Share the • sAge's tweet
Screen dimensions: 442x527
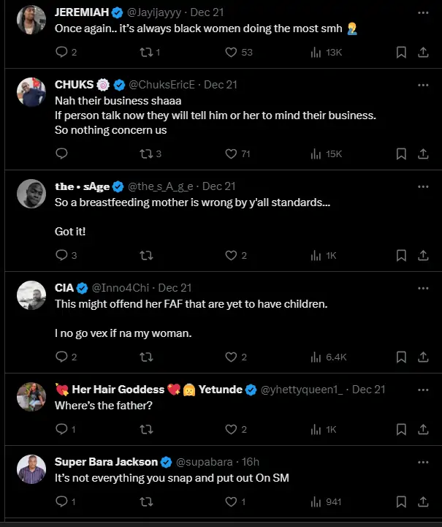tap(423, 255)
